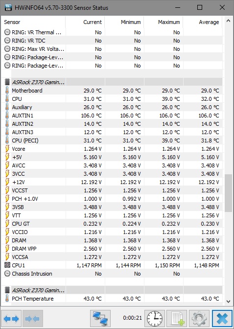Click the scrollbar down arrow
This screenshot has height=329, width=234.
(x=228, y=302)
